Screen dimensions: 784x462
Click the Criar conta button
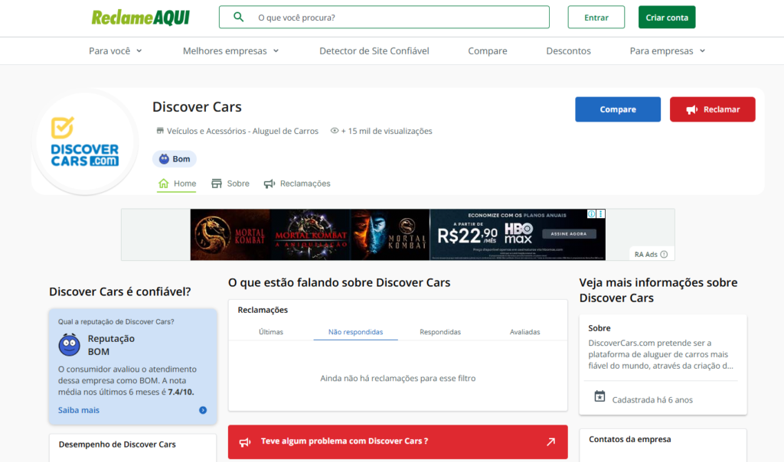click(667, 17)
